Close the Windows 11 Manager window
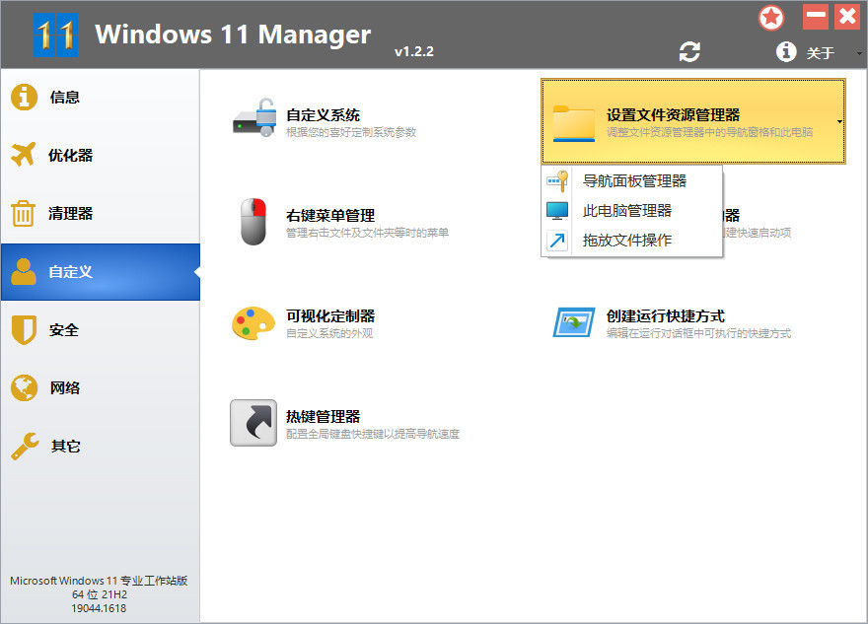868x624 pixels. (x=847, y=17)
